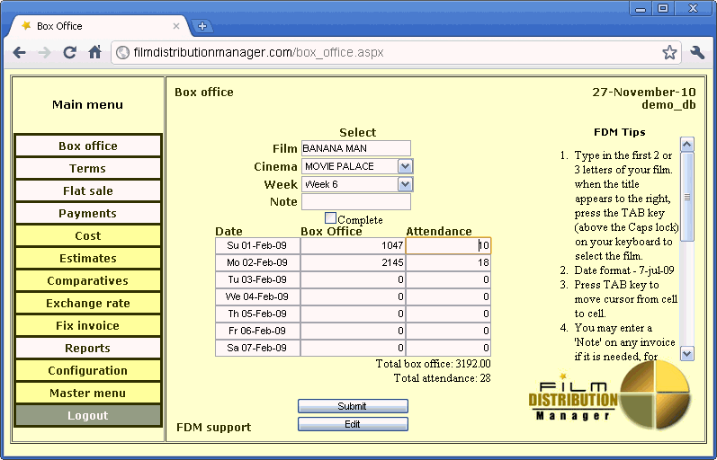
Task: Open Exchange rate from the main menu
Action: point(87,304)
